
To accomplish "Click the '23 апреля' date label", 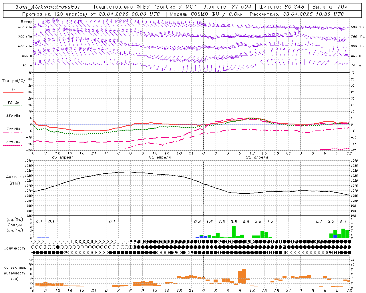I will (62, 157).
